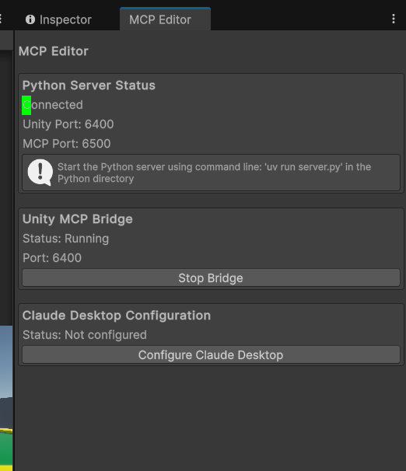This screenshot has width=406, height=471.
Task: Click the Claude Desktop Configuration heading
Action: [x=117, y=316]
